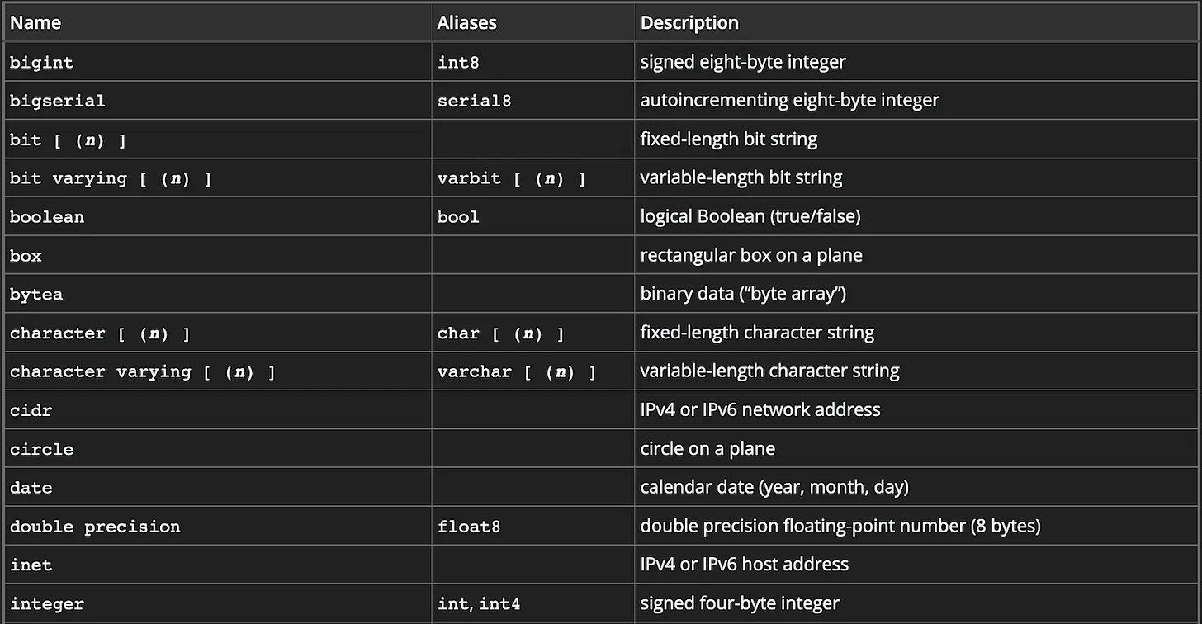Click the float8 alias cell
Screen dimensions: 1202x624
click(469, 527)
